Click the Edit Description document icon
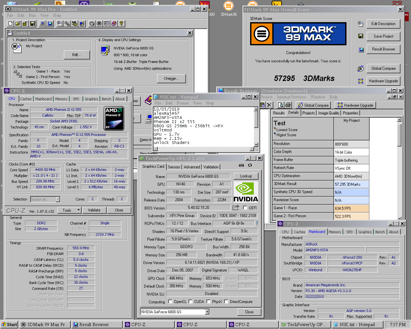411x329 pixels. pos(361,24)
